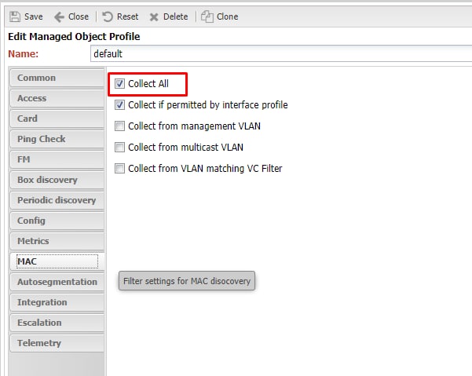Show the Metrics tab
The width and height of the screenshot is (472, 376).
(57, 241)
